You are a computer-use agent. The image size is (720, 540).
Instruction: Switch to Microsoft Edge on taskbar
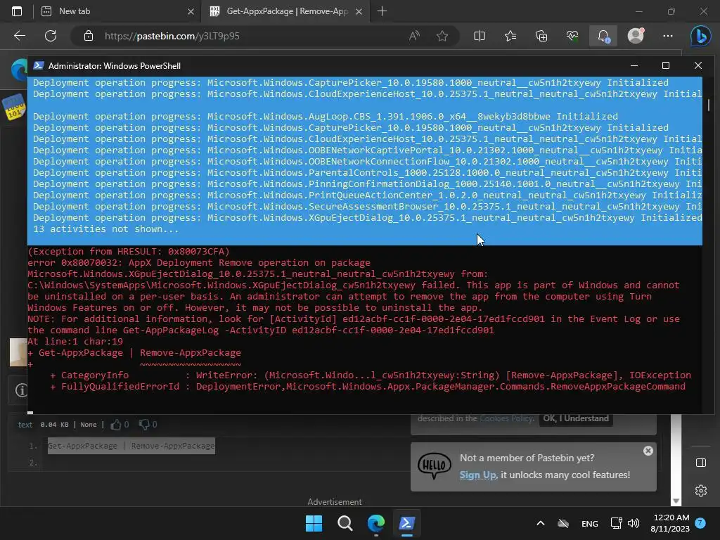pos(375,523)
